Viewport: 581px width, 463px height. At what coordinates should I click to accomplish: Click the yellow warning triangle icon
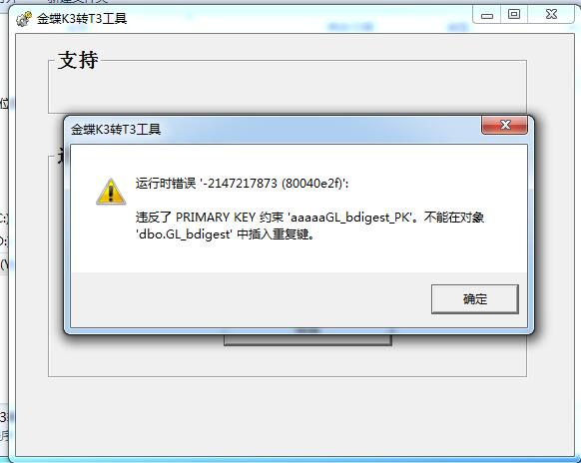[x=111, y=192]
